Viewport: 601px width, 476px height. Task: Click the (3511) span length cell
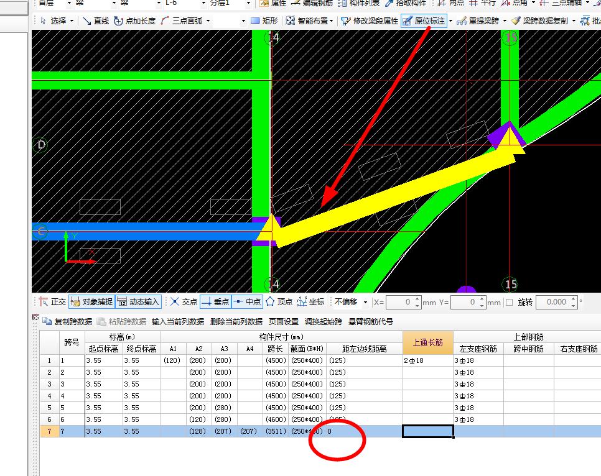(276, 431)
